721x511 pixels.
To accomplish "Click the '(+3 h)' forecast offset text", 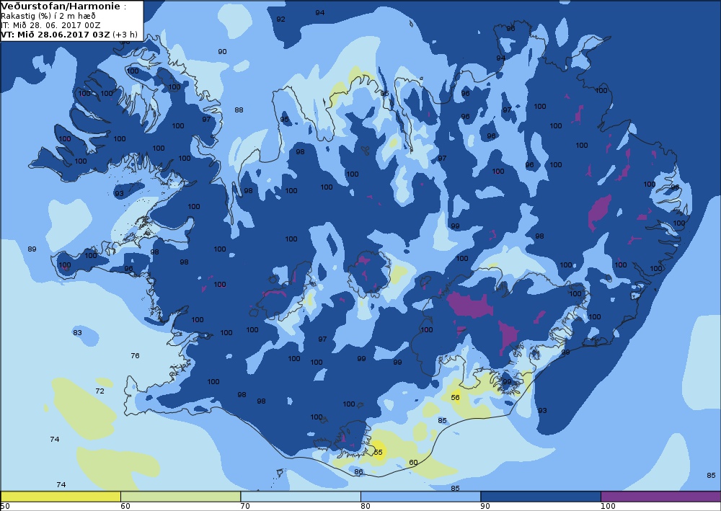I will [x=125, y=35].
